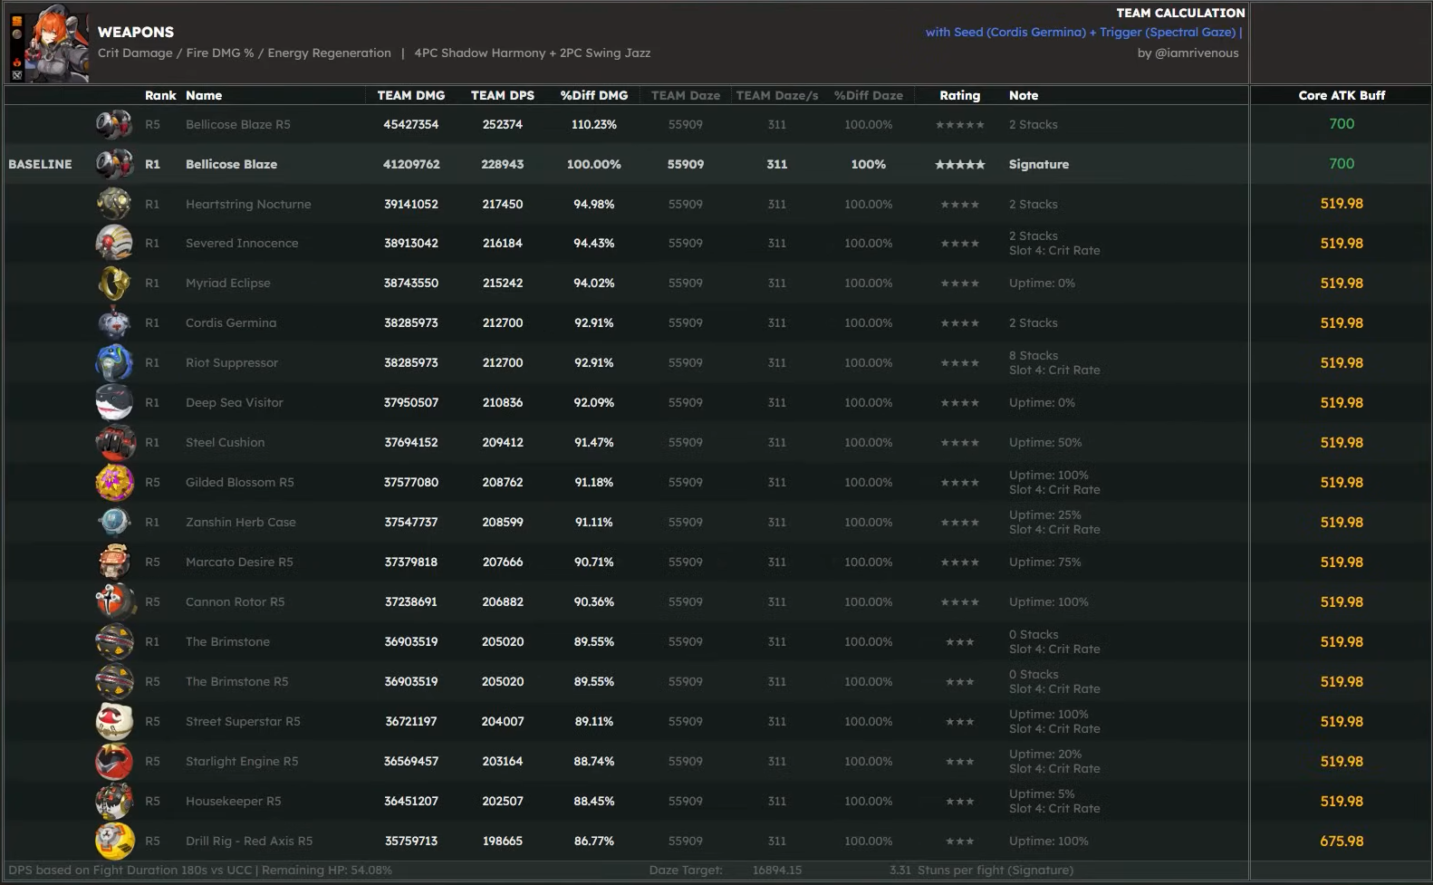Click the Starlight Engine R5 weapon icon

114,761
